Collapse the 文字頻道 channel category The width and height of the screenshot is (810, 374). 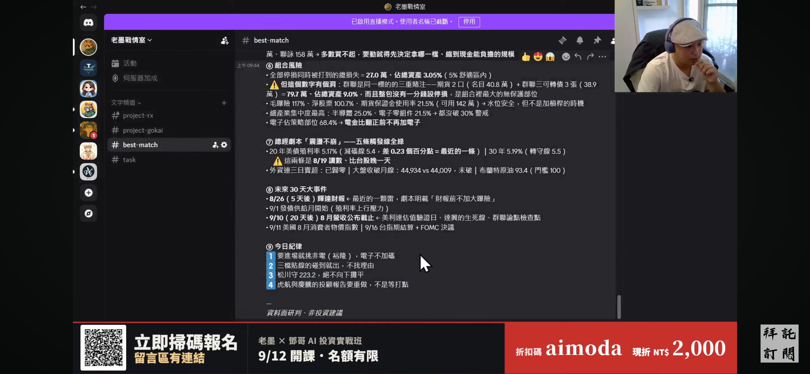point(126,103)
